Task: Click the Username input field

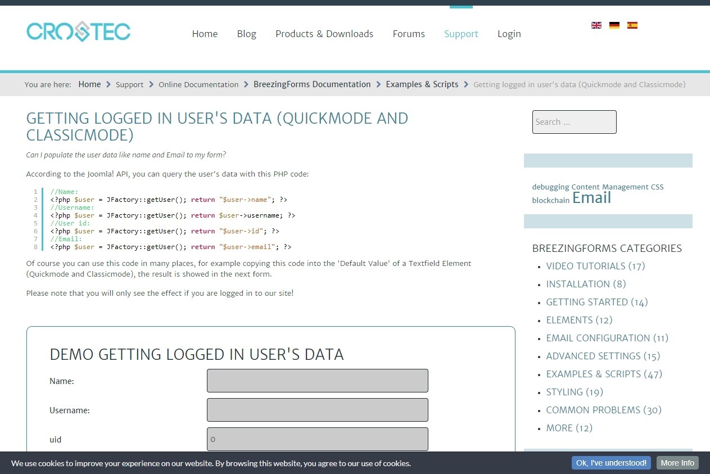Action: click(x=318, y=410)
